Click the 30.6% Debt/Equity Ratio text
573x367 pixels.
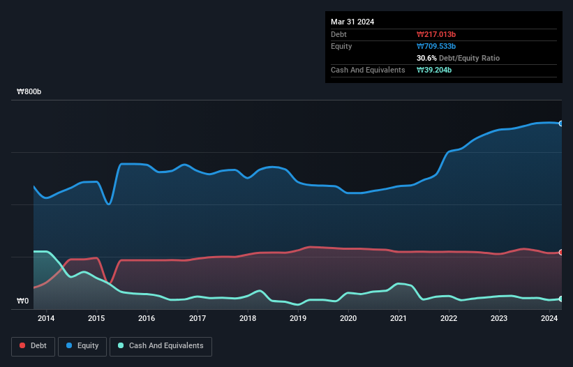pos(458,58)
